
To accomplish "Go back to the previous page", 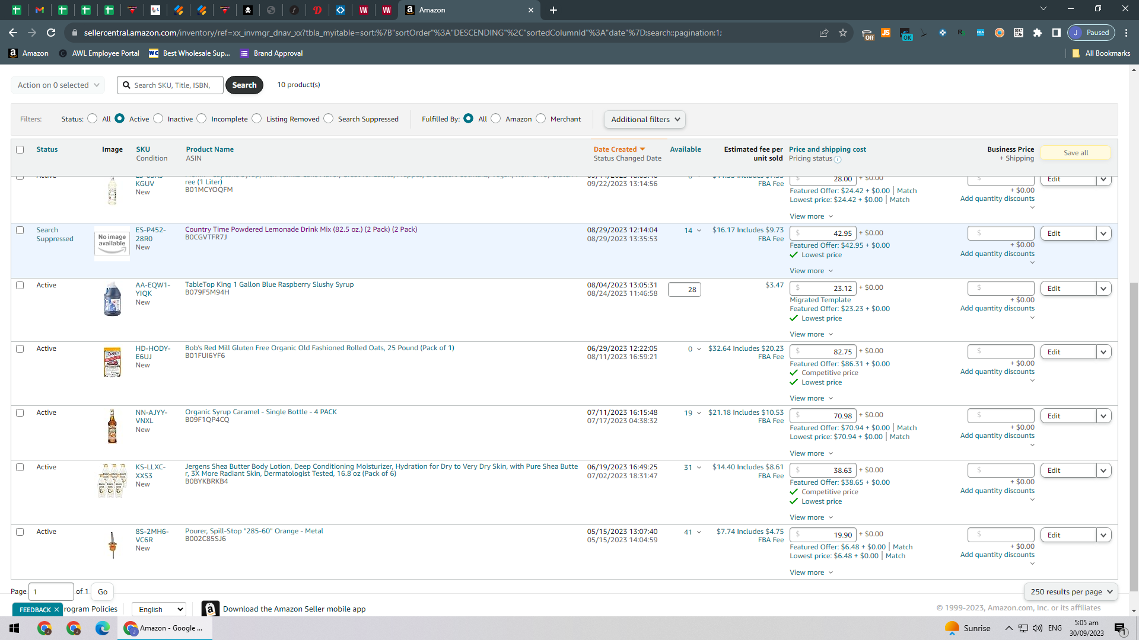I will pyautogui.click(x=13, y=33).
